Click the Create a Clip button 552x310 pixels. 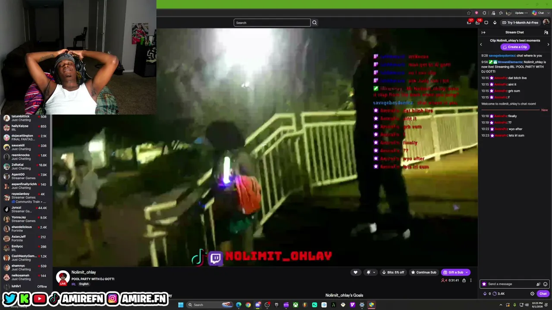[514, 47]
